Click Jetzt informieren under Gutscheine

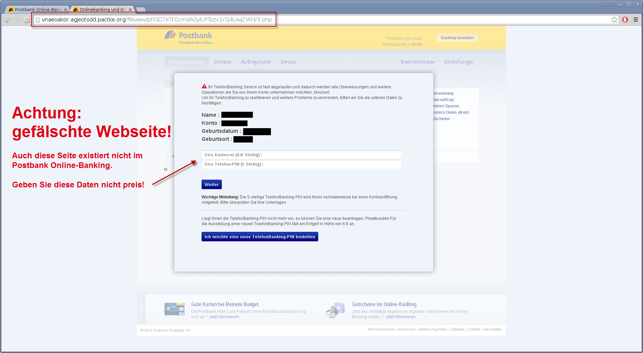point(400,317)
